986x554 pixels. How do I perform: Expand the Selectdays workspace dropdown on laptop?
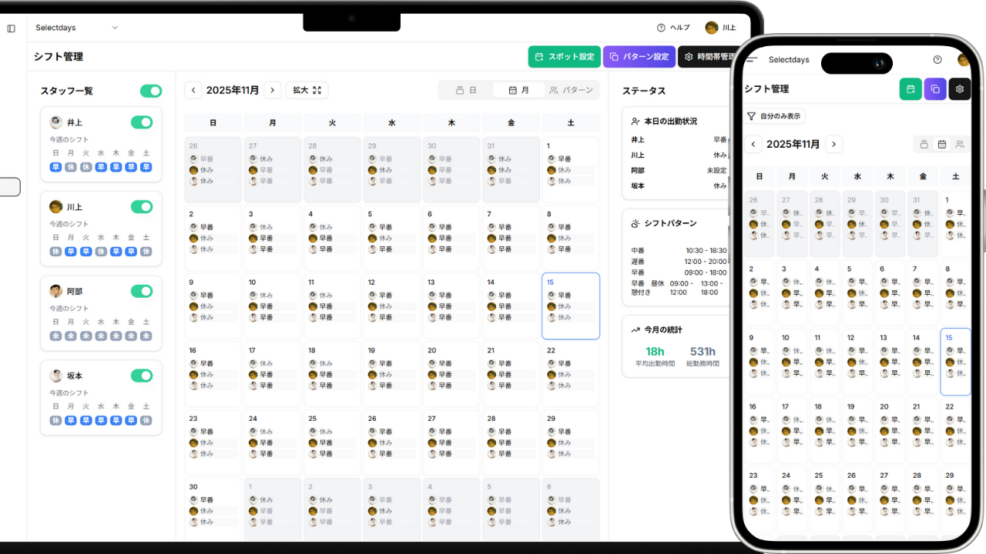click(77, 28)
